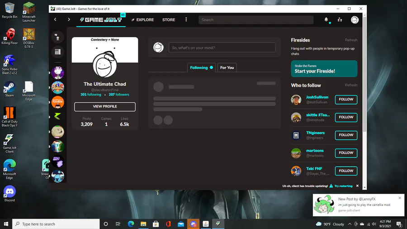Click the View Profile button
The width and height of the screenshot is (407, 229).
[105, 107]
